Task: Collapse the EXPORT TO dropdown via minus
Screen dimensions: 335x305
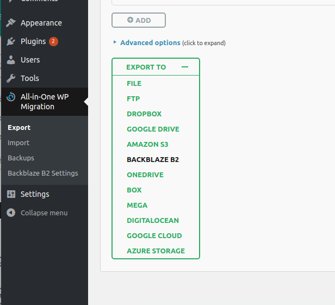Action: [185, 67]
